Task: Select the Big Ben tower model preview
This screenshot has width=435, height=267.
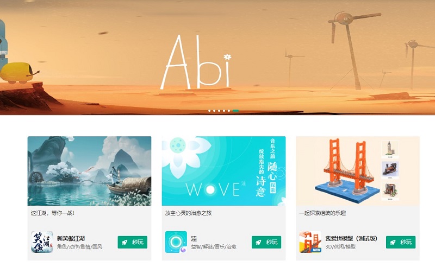Action: click(x=390, y=149)
